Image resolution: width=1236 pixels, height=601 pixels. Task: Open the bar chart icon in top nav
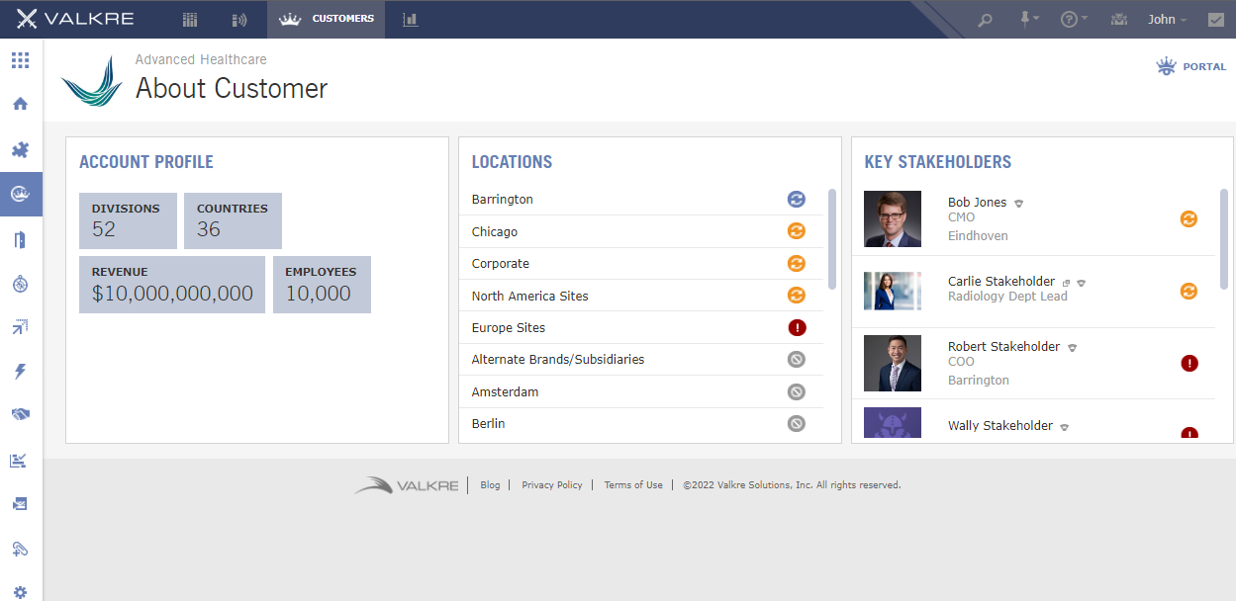tap(410, 19)
